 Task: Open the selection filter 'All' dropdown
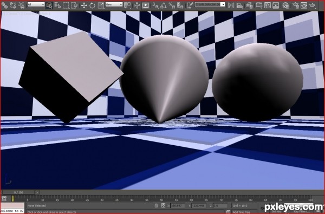[36, 4]
